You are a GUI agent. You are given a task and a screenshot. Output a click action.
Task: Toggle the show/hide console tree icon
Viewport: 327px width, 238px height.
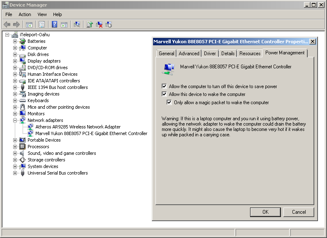click(x=29, y=25)
